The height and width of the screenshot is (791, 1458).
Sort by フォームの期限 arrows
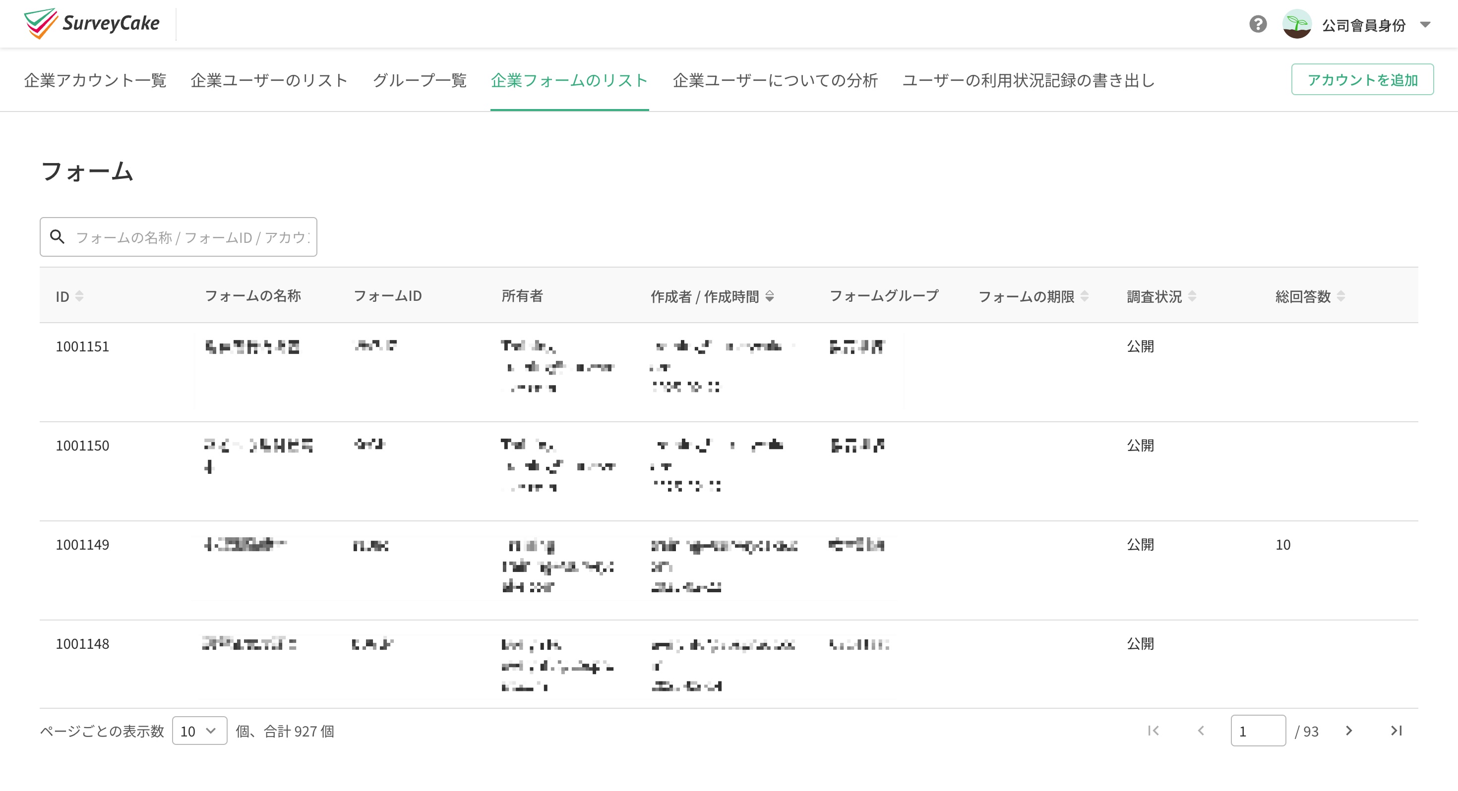(1084, 296)
